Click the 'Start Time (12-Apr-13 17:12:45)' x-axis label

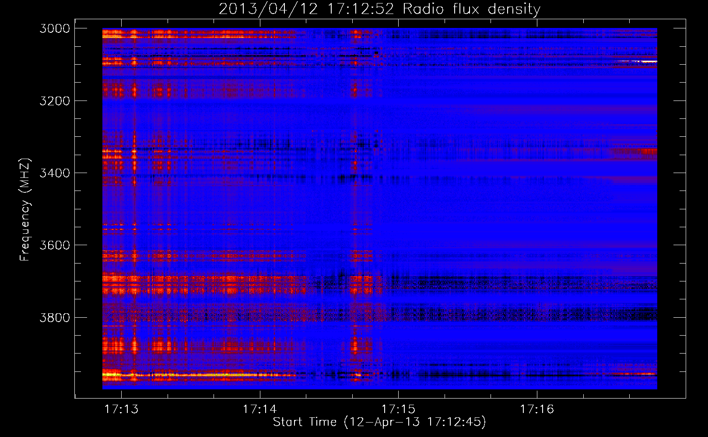pyautogui.click(x=379, y=422)
